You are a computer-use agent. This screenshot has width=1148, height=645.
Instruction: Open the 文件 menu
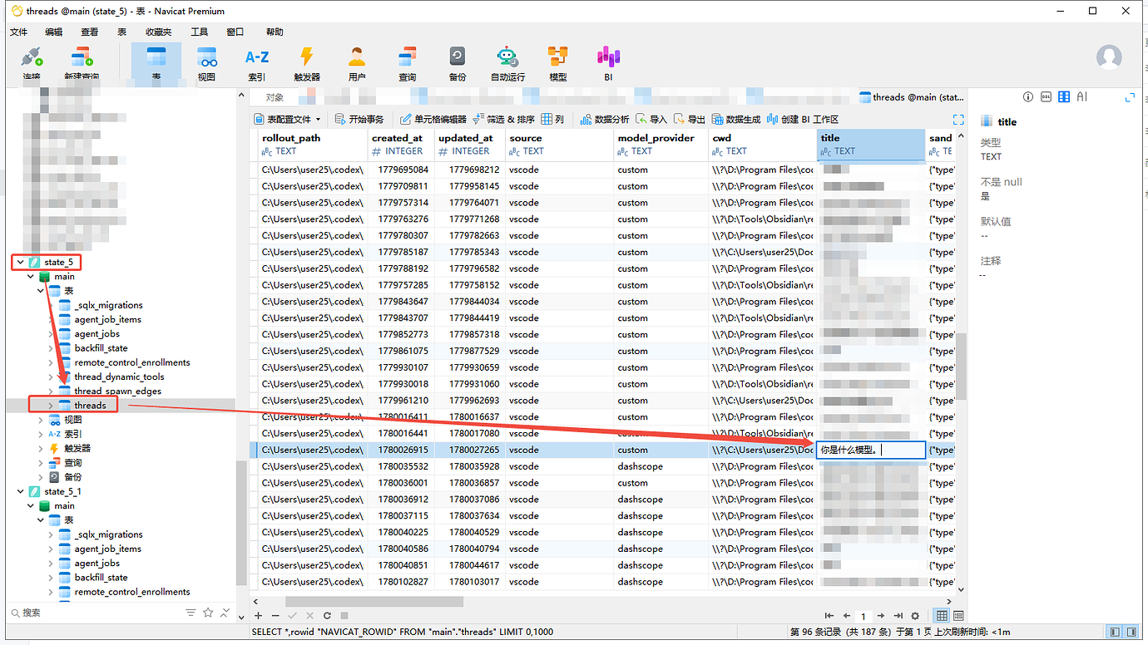[18, 32]
